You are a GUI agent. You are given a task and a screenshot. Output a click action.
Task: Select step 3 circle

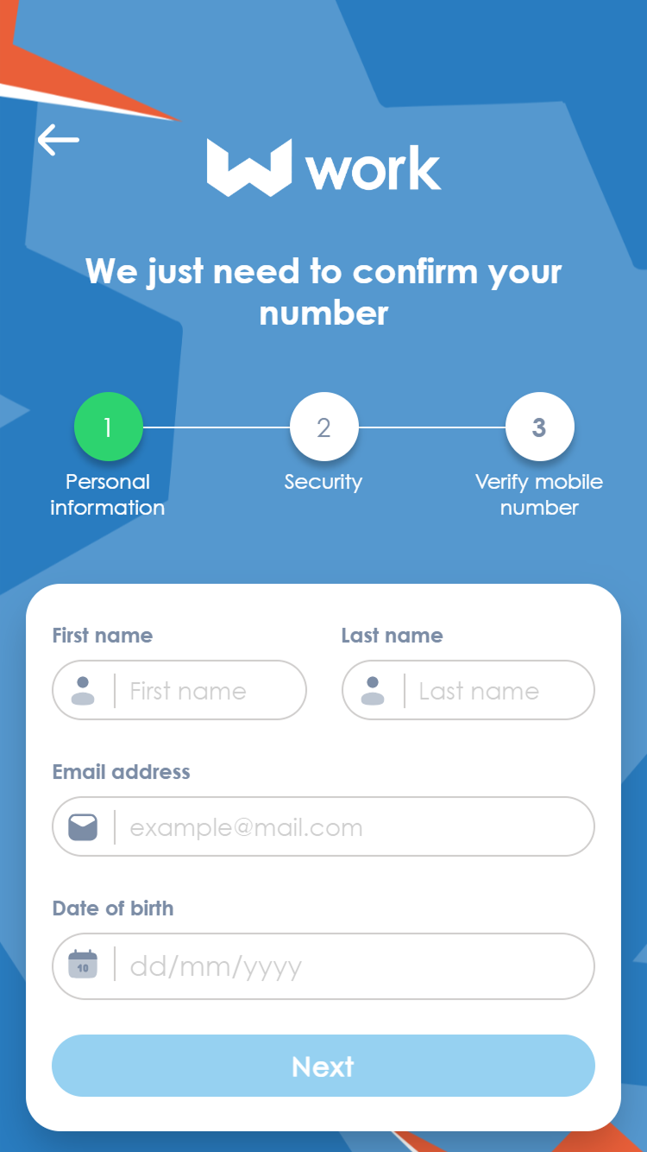(x=539, y=427)
